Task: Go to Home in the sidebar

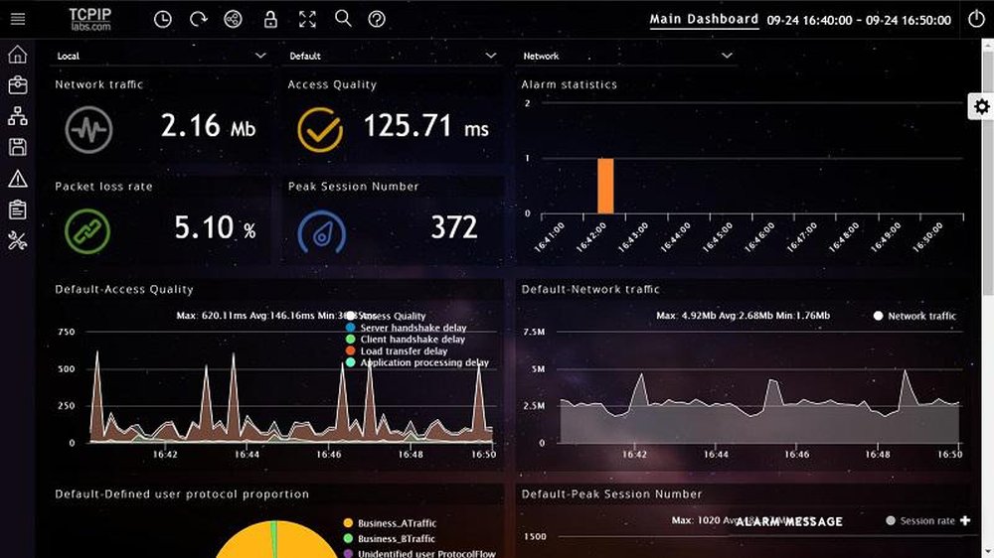Action: (x=18, y=55)
